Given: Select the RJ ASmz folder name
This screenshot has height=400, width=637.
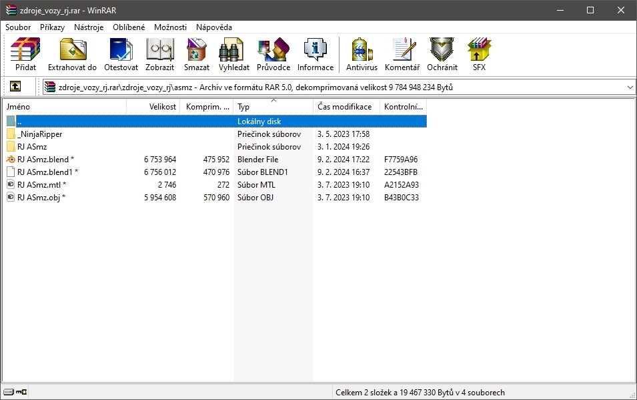Looking at the screenshot, I should (32, 146).
